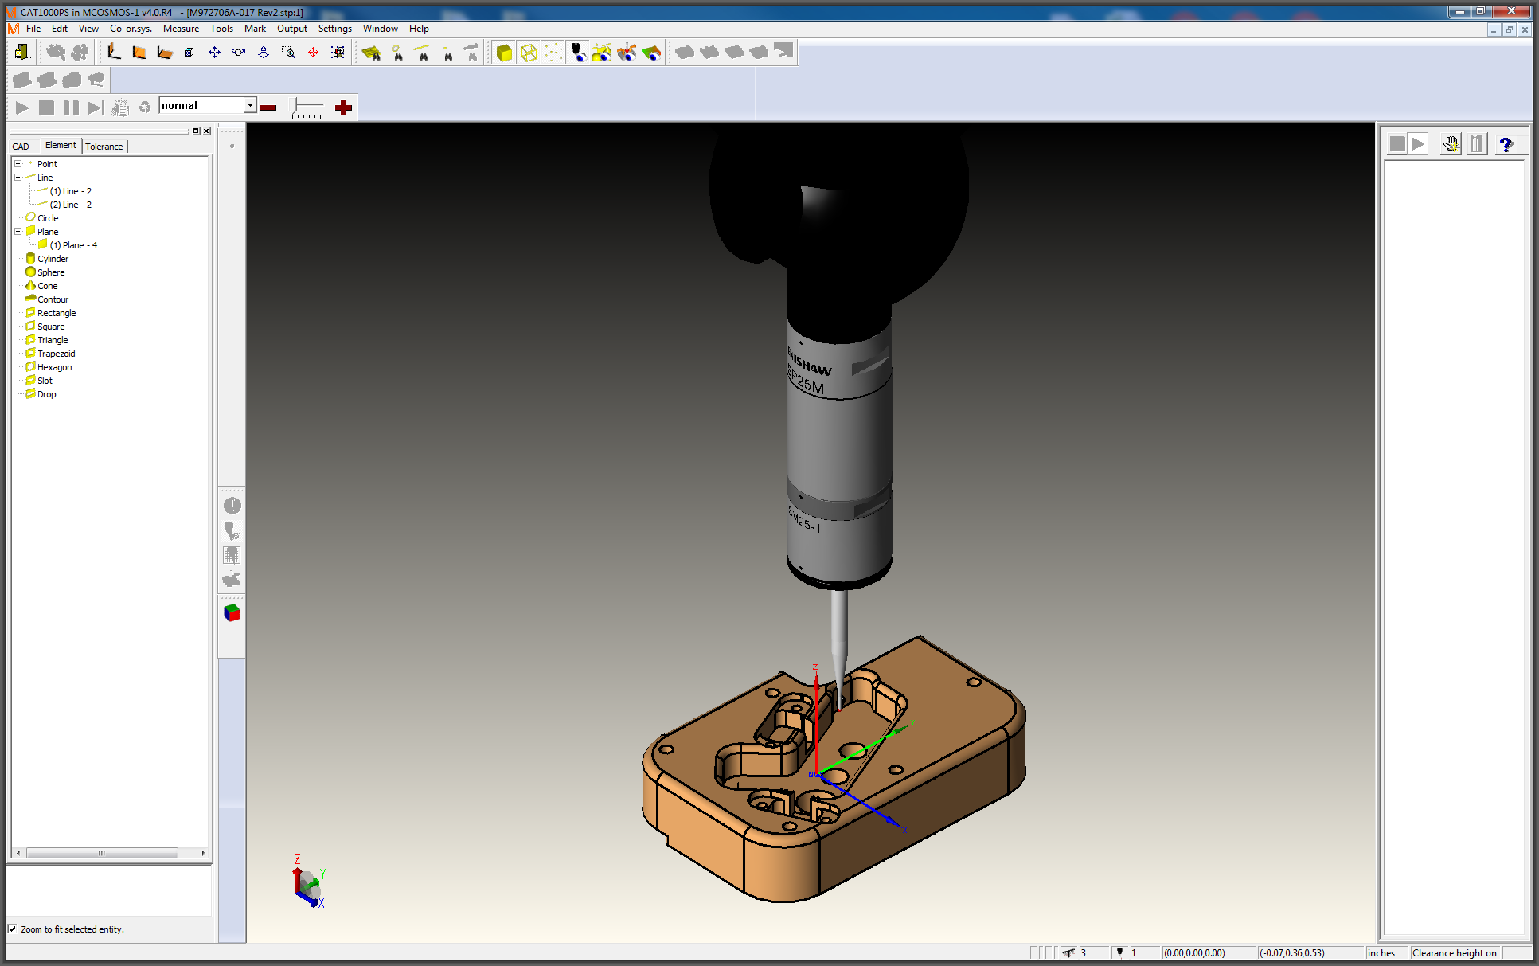Screen dimensions: 1539x966
Task: Select the coordinate axis view icon
Action: pos(115,53)
